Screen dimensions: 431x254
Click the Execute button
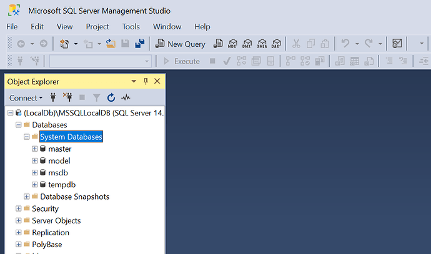(182, 61)
